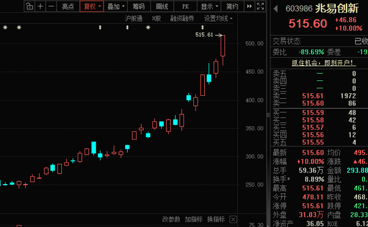Click the +46.86 price change value
Image resolution: width=368 pixels, height=227 pixels.
pos(346,20)
